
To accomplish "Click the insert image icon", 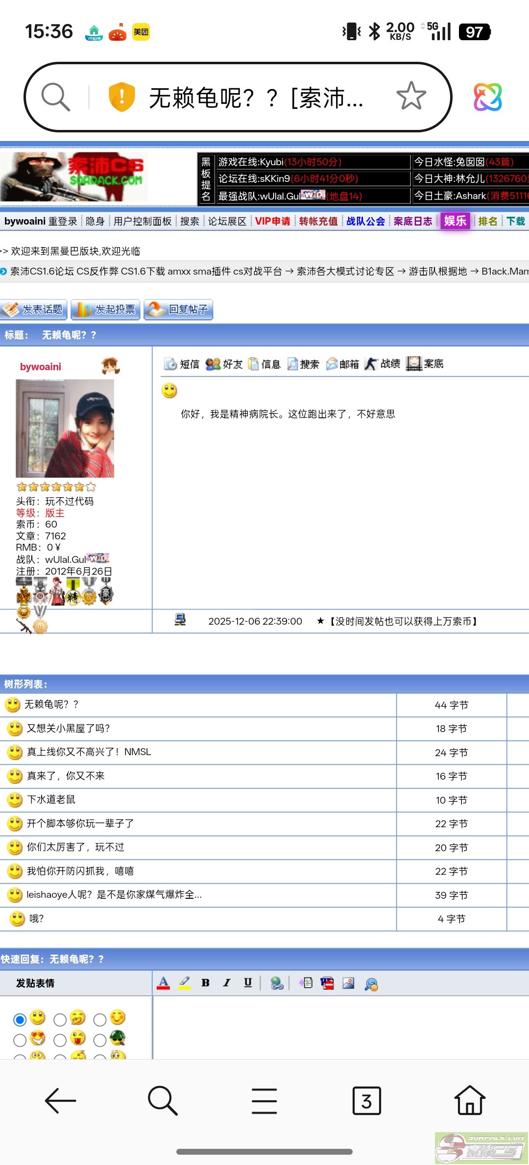I will pyautogui.click(x=348, y=983).
